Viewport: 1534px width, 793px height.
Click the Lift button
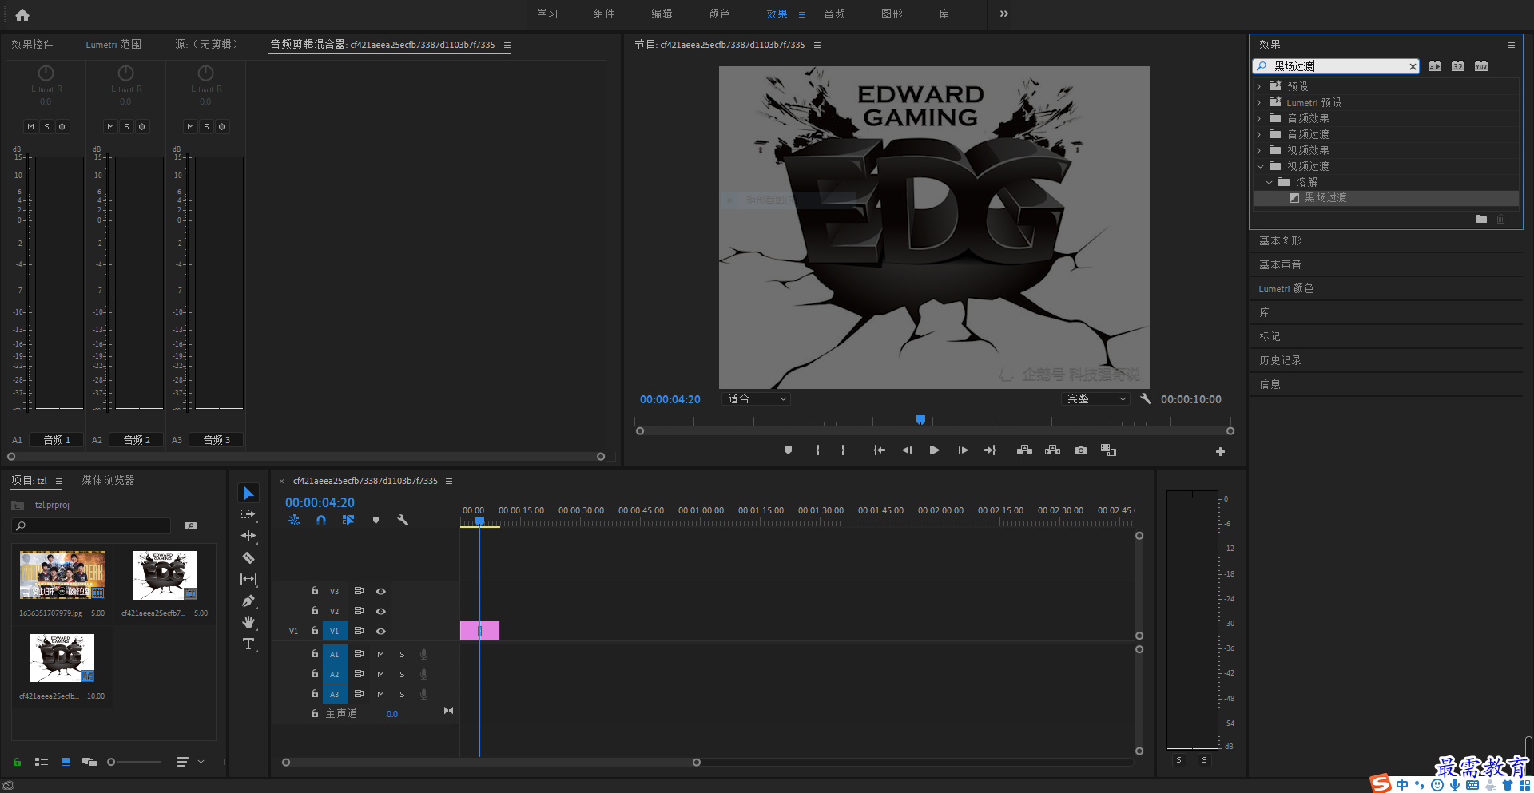[1024, 450]
